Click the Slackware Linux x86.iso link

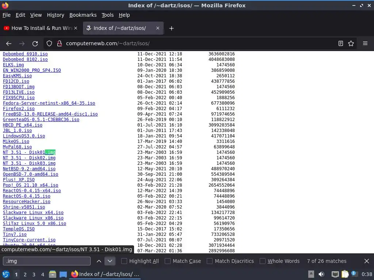33,218
